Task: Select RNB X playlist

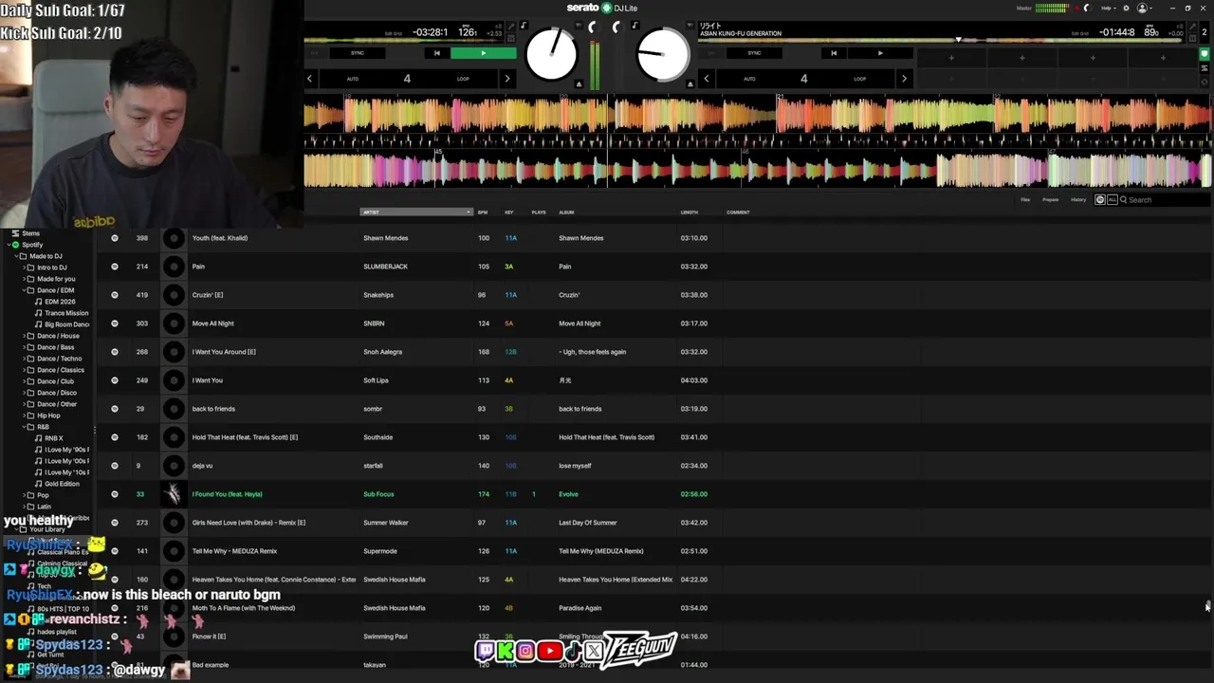Action: (54, 438)
